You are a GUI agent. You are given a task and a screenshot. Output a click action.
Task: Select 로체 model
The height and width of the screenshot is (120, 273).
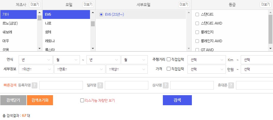click(x=66, y=32)
